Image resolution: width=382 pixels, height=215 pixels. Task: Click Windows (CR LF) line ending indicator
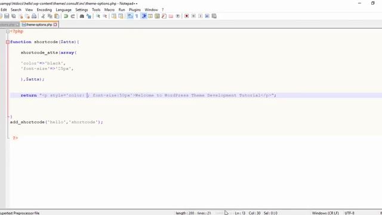tap(325, 213)
